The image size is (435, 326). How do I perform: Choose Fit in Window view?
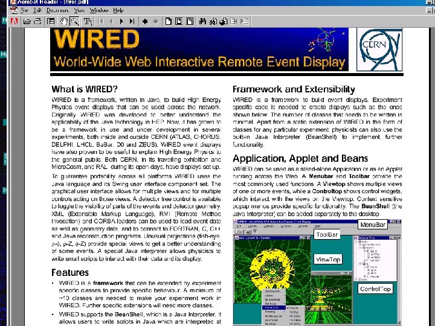pyautogui.click(x=179, y=21)
